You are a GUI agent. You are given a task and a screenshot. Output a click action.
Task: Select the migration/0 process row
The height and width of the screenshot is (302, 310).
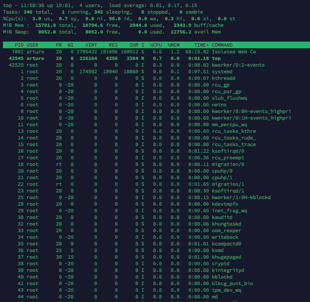coord(228,164)
